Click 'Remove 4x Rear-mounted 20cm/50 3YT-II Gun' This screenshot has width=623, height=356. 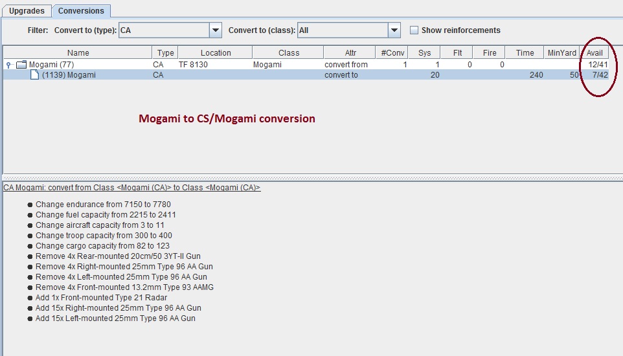[x=118, y=256]
